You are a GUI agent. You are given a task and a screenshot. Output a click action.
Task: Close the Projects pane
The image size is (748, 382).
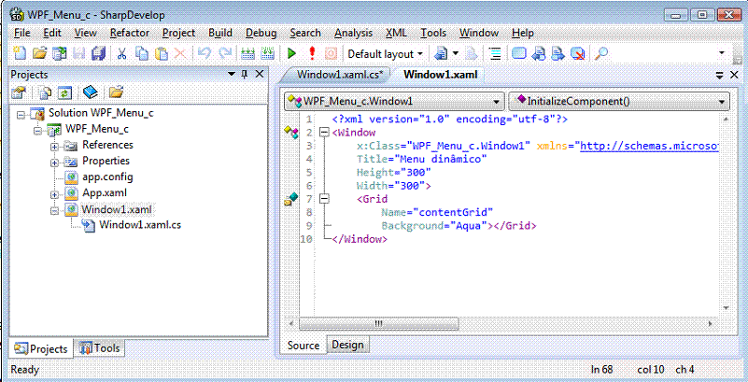[x=259, y=74]
